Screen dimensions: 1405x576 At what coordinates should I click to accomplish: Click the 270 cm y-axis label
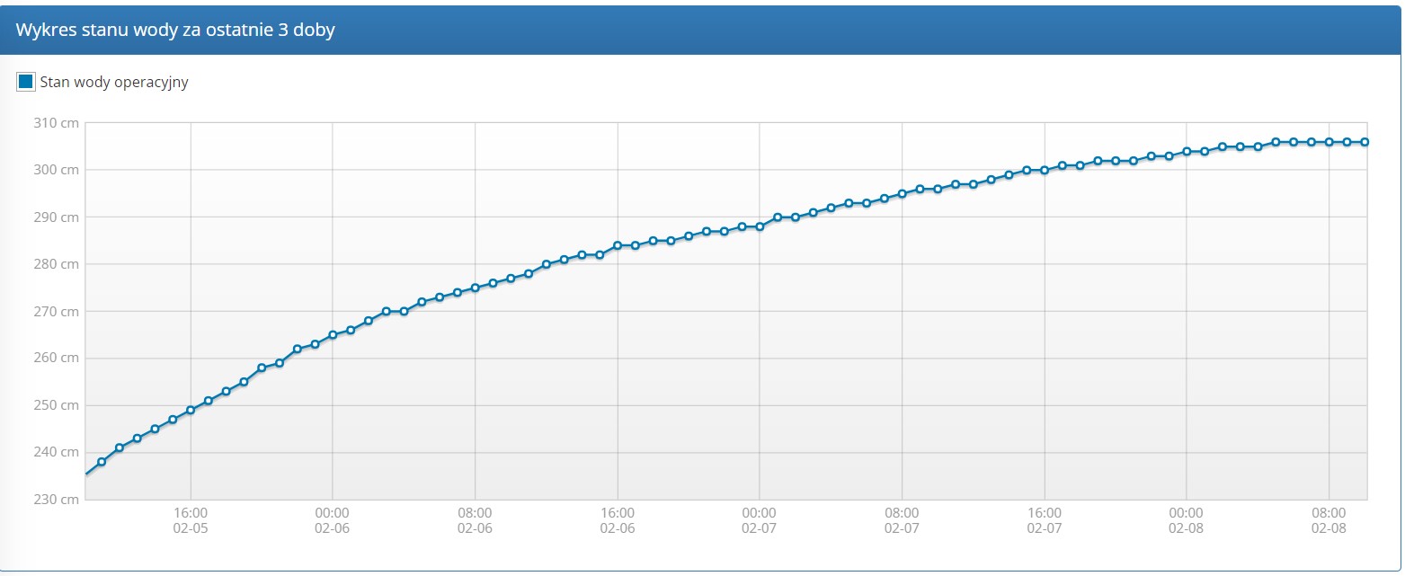click(x=57, y=311)
